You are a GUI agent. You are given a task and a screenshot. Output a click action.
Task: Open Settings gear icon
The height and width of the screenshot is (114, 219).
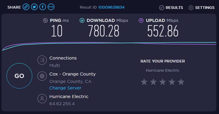(x=191, y=8)
